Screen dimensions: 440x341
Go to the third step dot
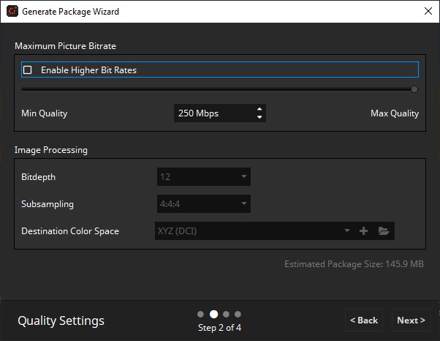(x=226, y=314)
